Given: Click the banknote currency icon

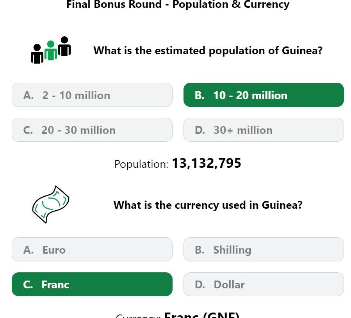Looking at the screenshot, I should click(x=51, y=204).
